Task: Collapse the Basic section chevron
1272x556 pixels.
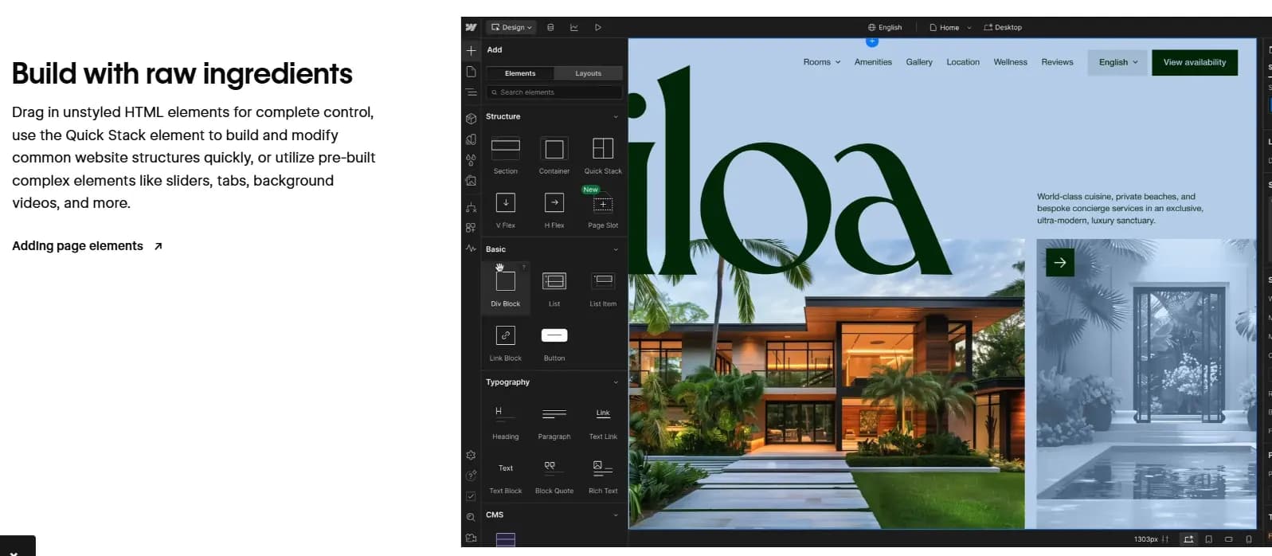Action: (616, 249)
